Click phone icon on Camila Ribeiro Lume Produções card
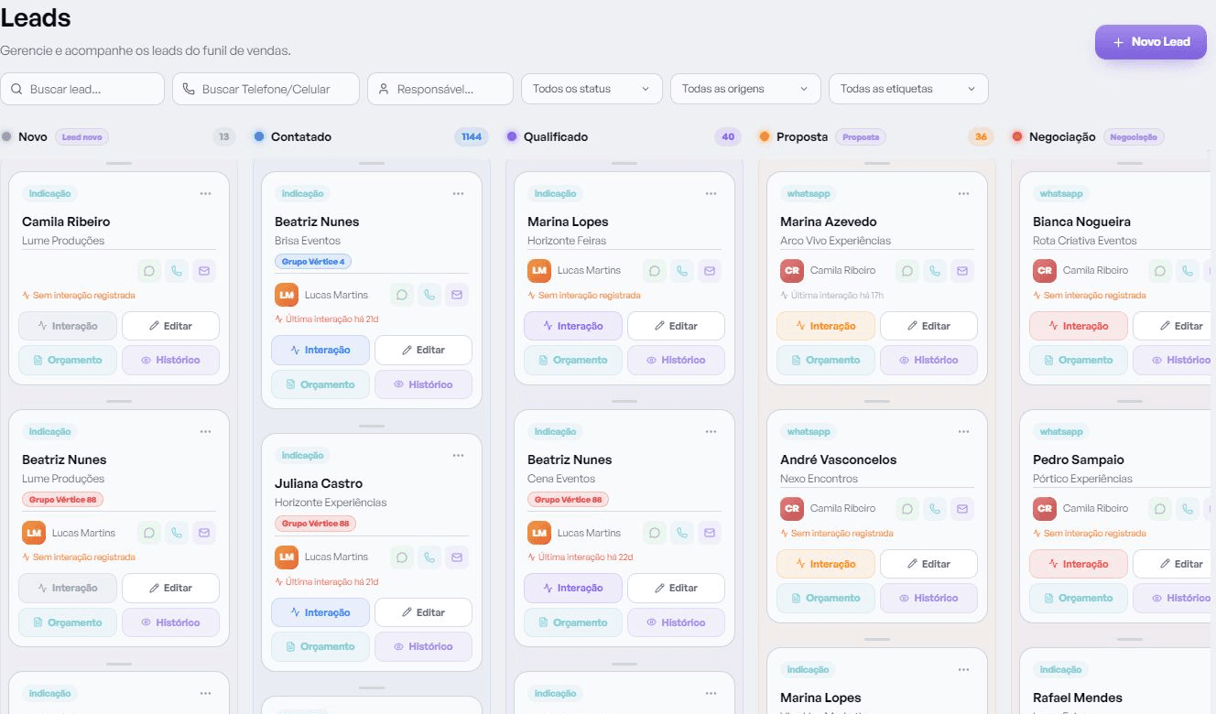Screen dimensions: 1216x714 (177, 271)
